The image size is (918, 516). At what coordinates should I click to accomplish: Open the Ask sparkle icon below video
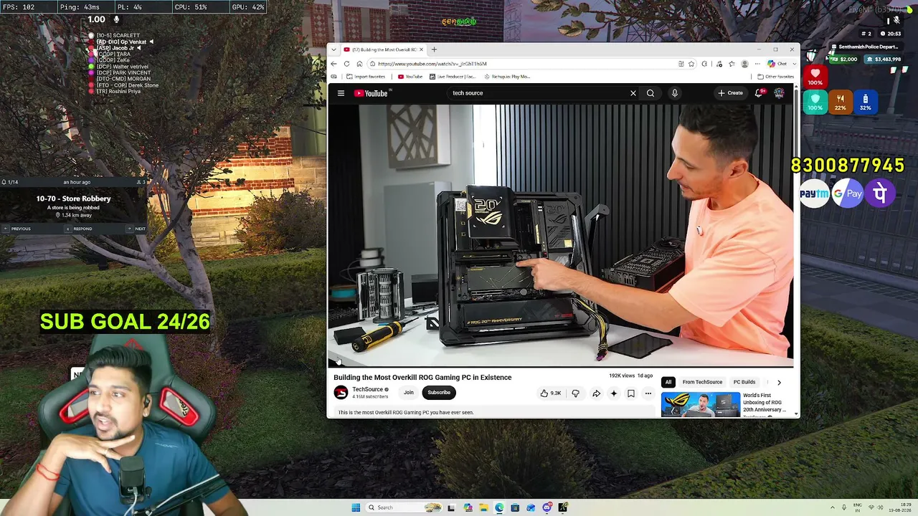[613, 393]
